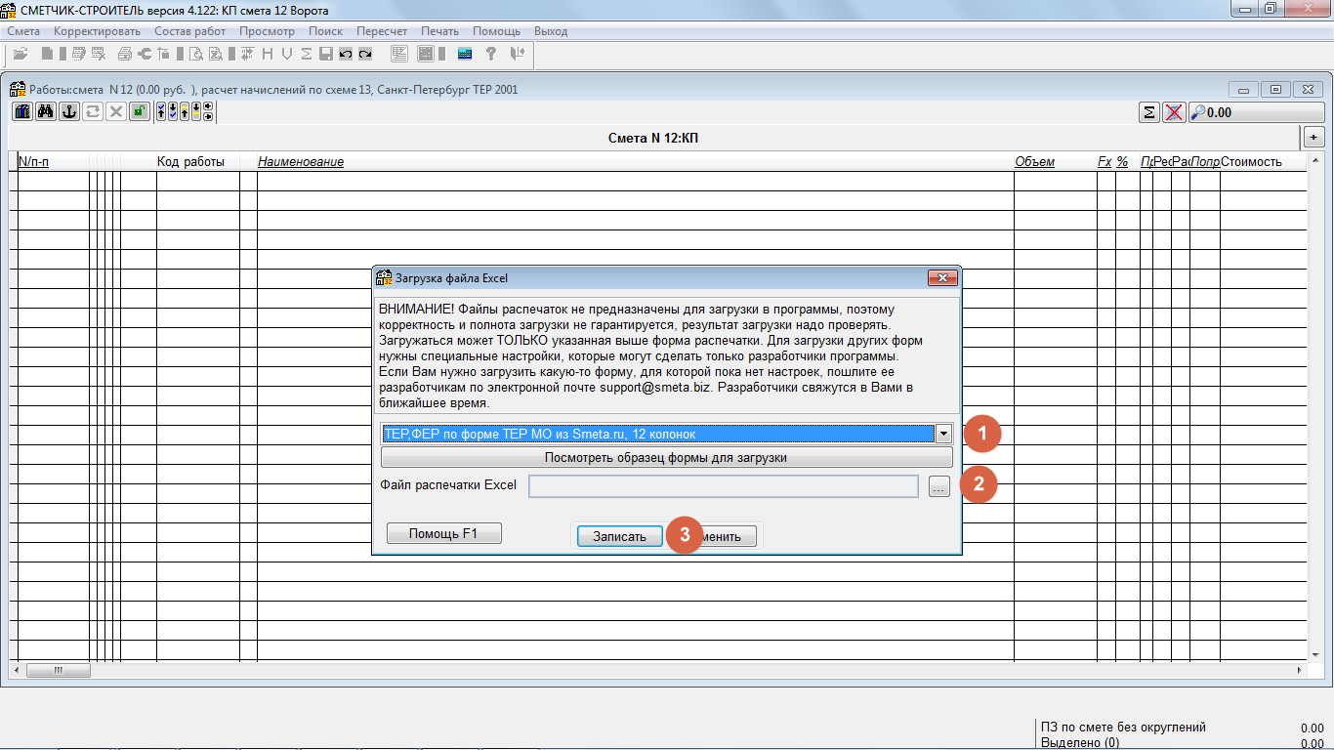The width and height of the screenshot is (1334, 750).
Task: Open the Пересчет menu
Action: [382, 31]
